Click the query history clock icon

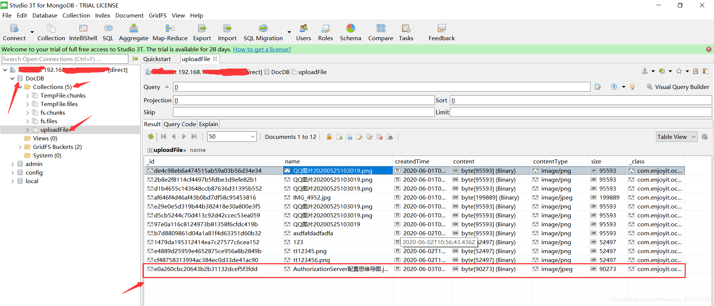coord(662,71)
